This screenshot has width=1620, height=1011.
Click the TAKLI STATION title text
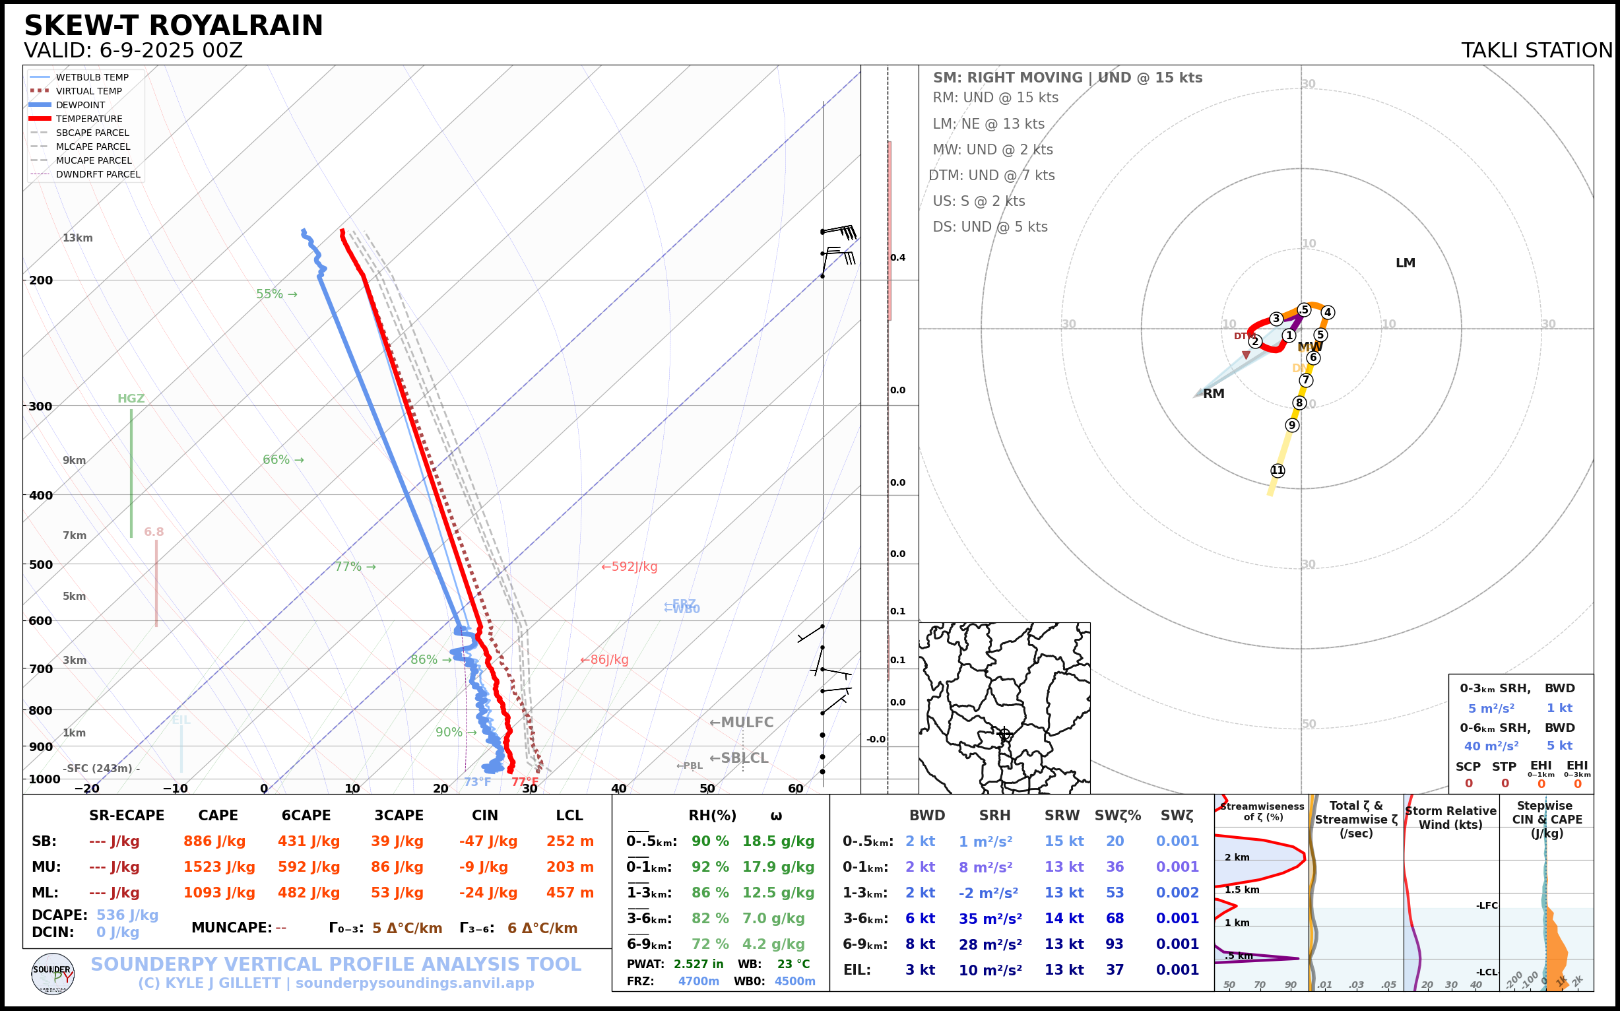tap(1536, 51)
